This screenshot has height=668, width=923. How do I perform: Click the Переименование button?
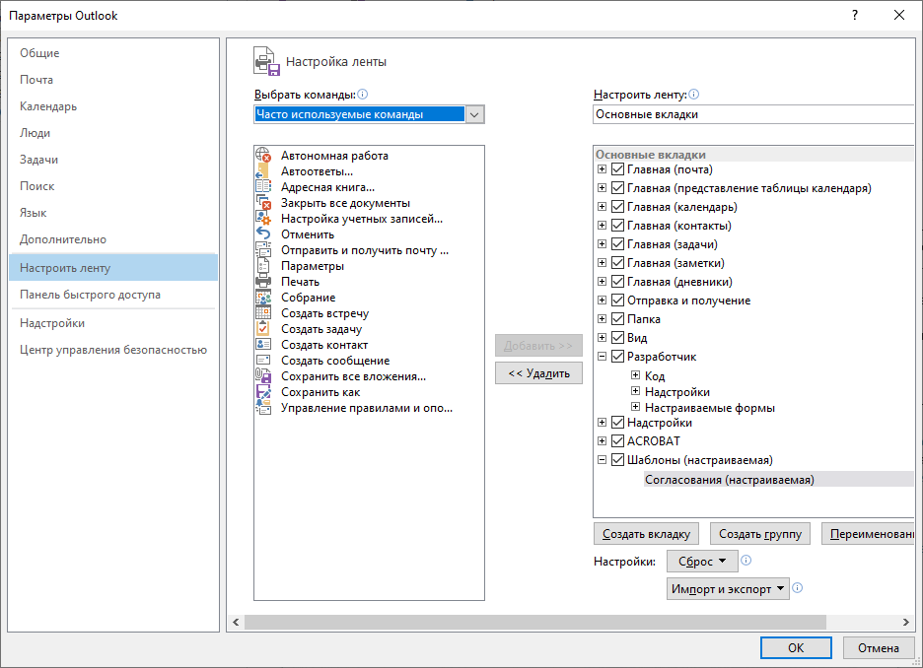click(869, 534)
